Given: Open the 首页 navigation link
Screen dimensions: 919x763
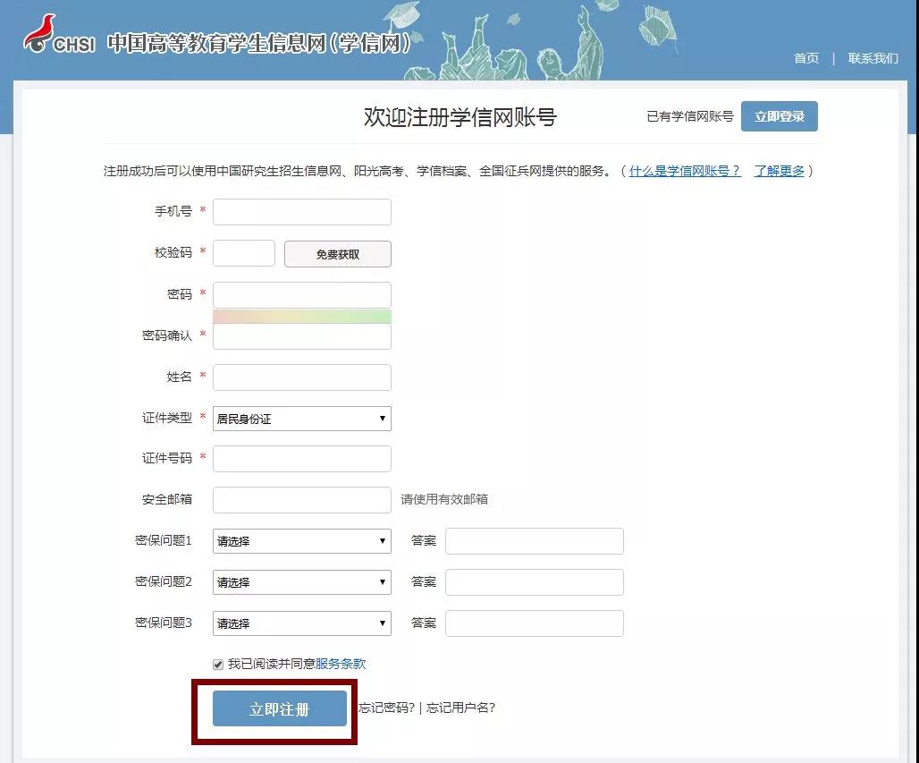Looking at the screenshot, I should (805, 58).
